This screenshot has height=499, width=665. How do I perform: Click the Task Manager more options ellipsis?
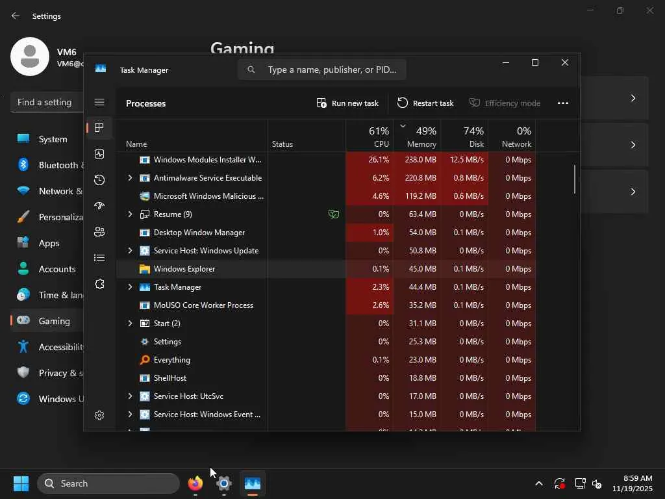point(563,103)
